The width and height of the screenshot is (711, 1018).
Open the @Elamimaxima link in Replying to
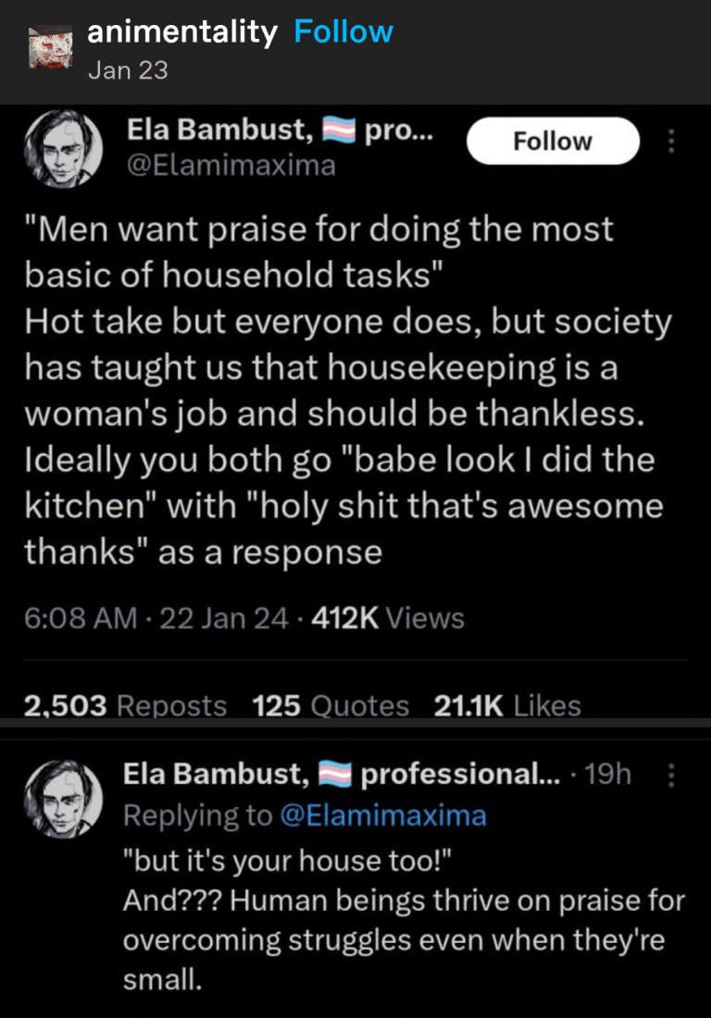(383, 815)
